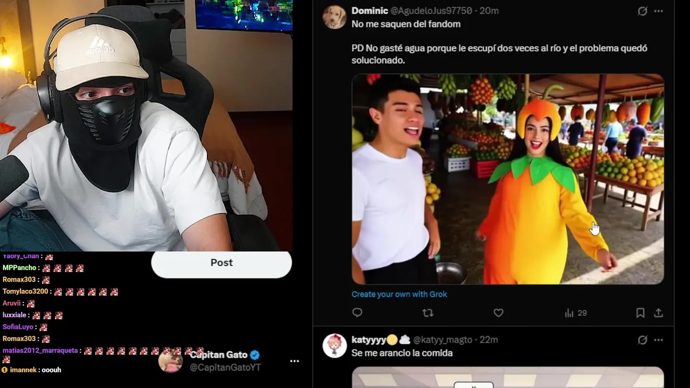Open Grok icon on Dominic's tweet
This screenshot has height=388, width=690.
tap(643, 11)
